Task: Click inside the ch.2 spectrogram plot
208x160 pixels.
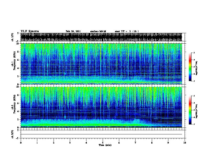Action: point(101,107)
